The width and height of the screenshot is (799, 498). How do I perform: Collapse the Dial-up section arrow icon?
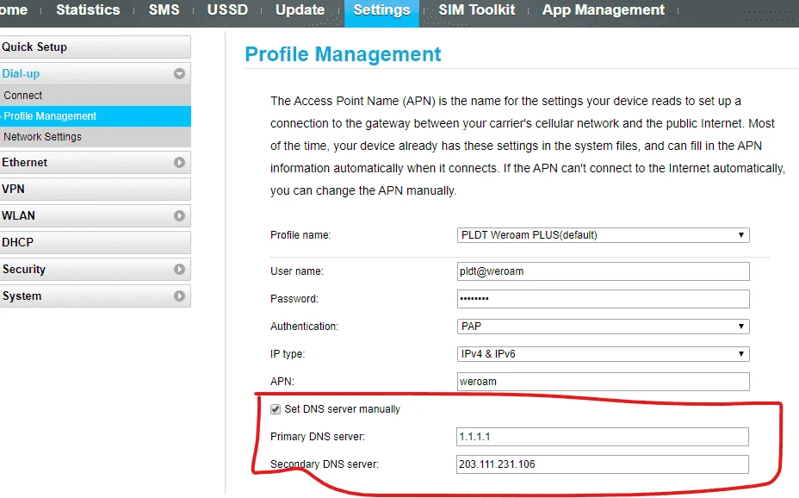click(179, 74)
